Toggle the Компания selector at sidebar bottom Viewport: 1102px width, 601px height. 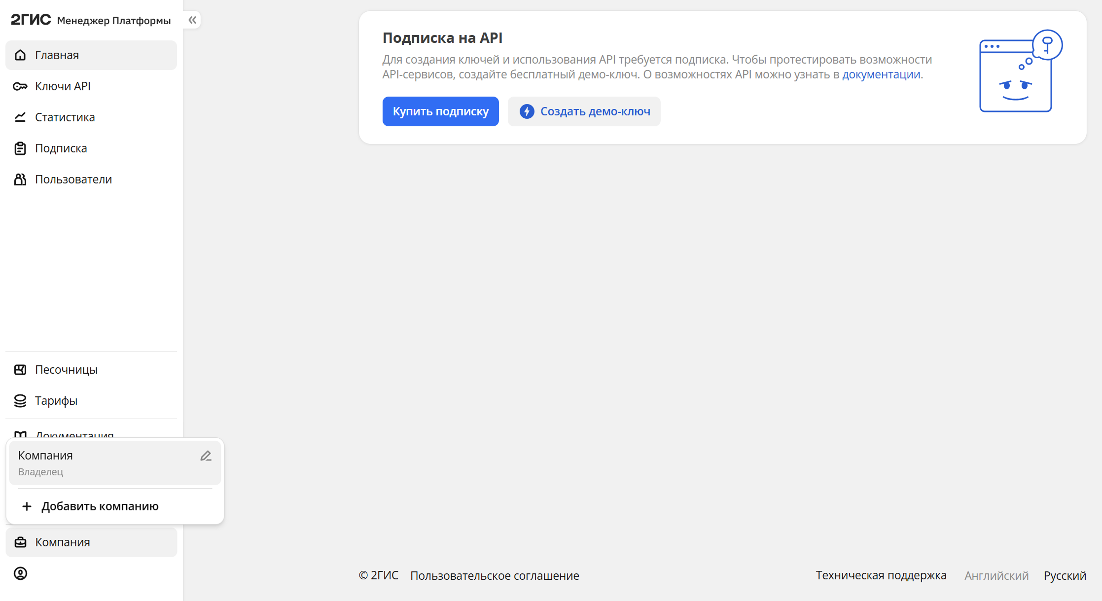91,542
